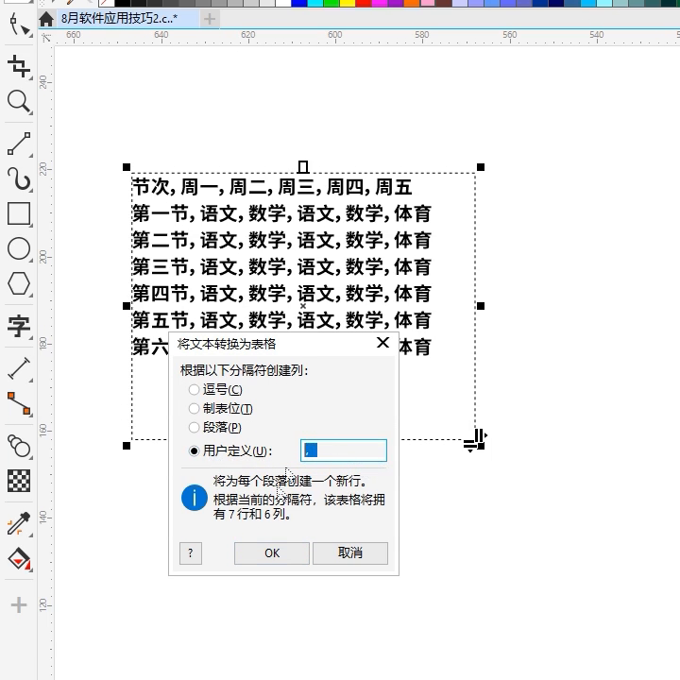Select the Zoom magnifier tool
The image size is (680, 680).
click(x=19, y=101)
